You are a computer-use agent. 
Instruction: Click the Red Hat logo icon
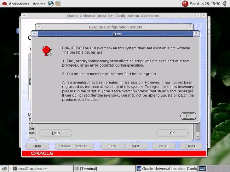coord(4,4)
